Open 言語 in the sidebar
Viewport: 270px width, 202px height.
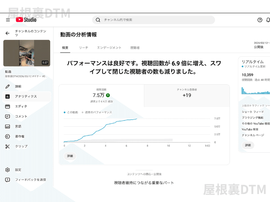point(27,126)
